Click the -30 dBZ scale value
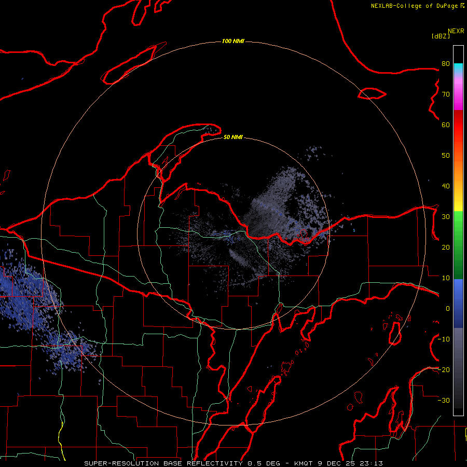The width and height of the screenshot is (467, 467). 444,401
